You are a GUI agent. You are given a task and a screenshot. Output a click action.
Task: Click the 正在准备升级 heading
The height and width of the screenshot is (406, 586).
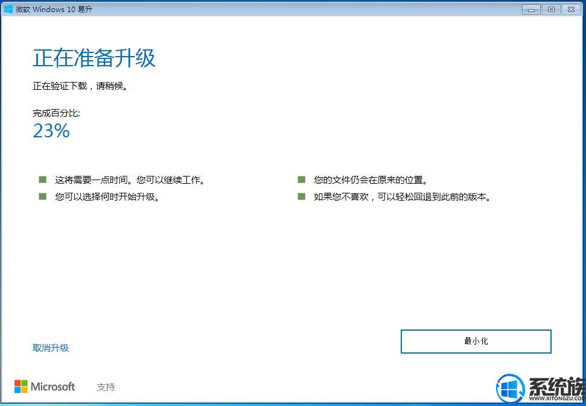click(x=94, y=58)
